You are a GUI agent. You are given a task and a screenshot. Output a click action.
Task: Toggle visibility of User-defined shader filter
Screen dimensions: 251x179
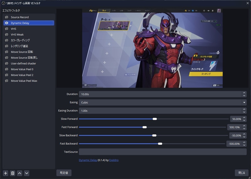click(7, 64)
